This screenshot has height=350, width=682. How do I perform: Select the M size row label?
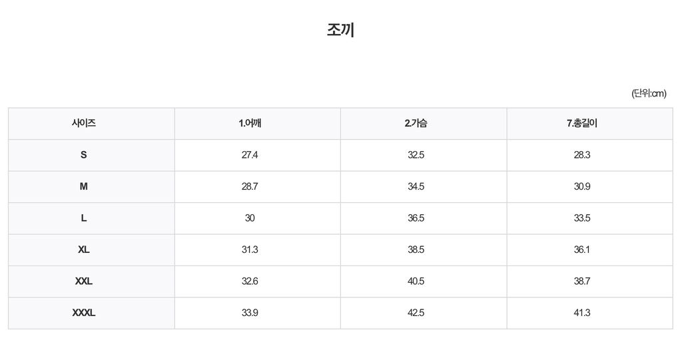(84, 186)
